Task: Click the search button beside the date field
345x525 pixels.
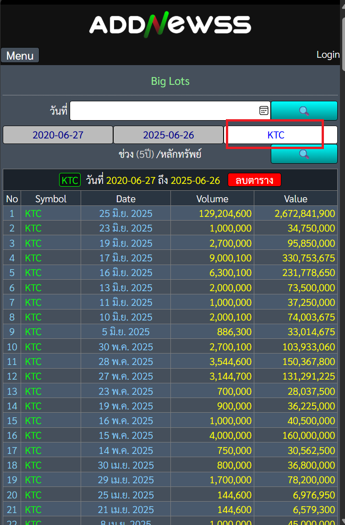Action: [x=304, y=111]
